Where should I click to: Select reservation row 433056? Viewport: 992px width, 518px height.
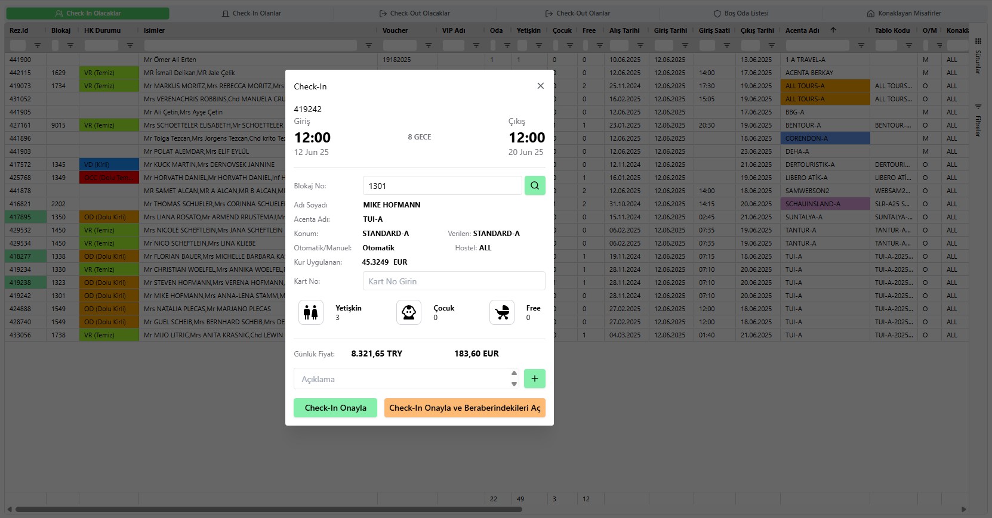486,335
